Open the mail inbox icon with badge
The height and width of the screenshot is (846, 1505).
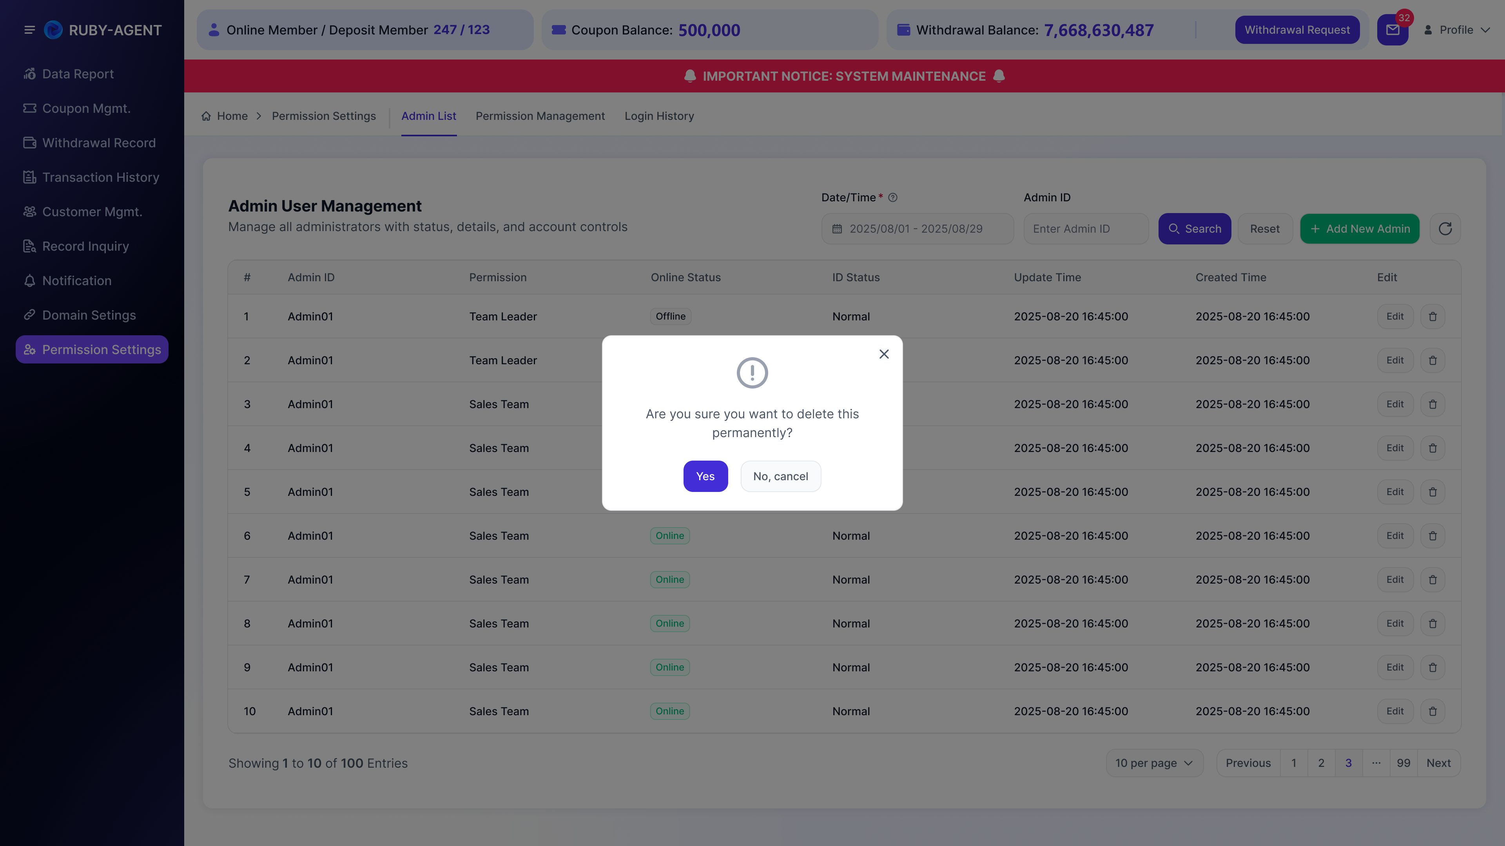1393,30
